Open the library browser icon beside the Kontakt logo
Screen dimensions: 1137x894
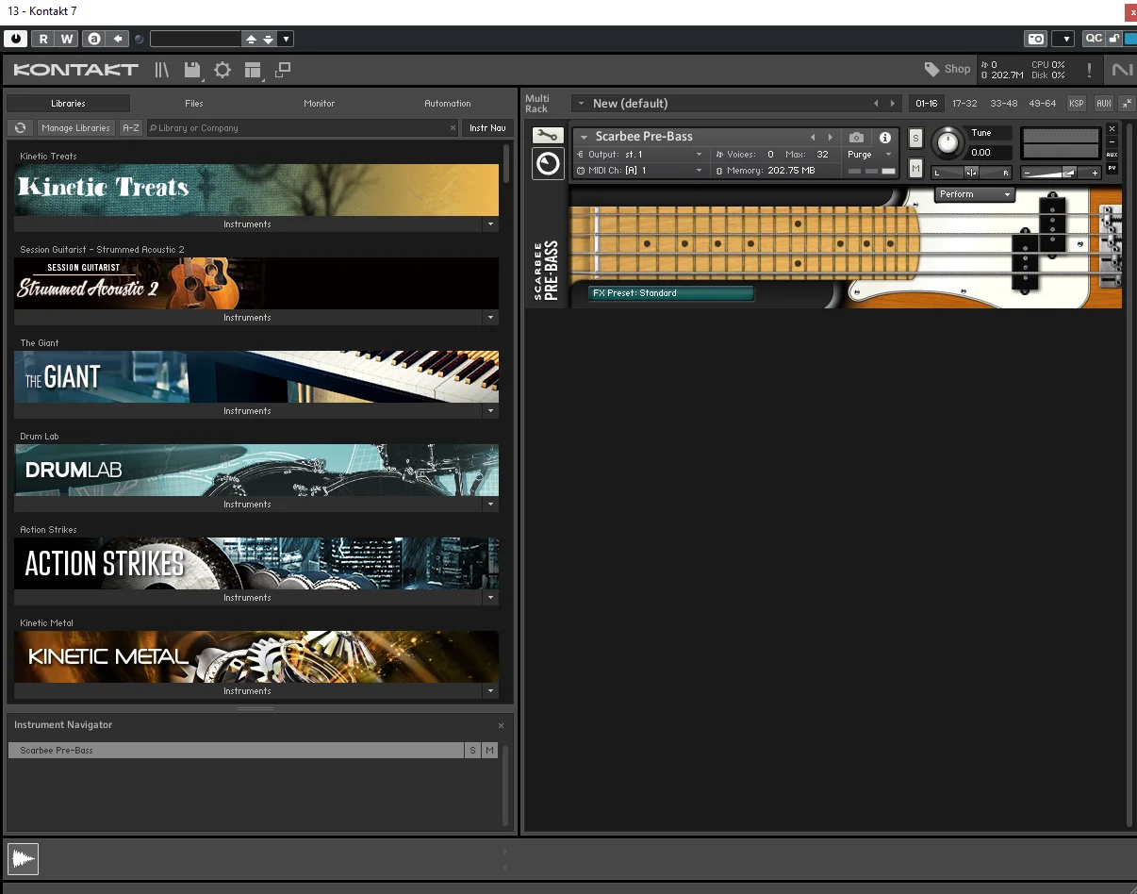pos(162,70)
